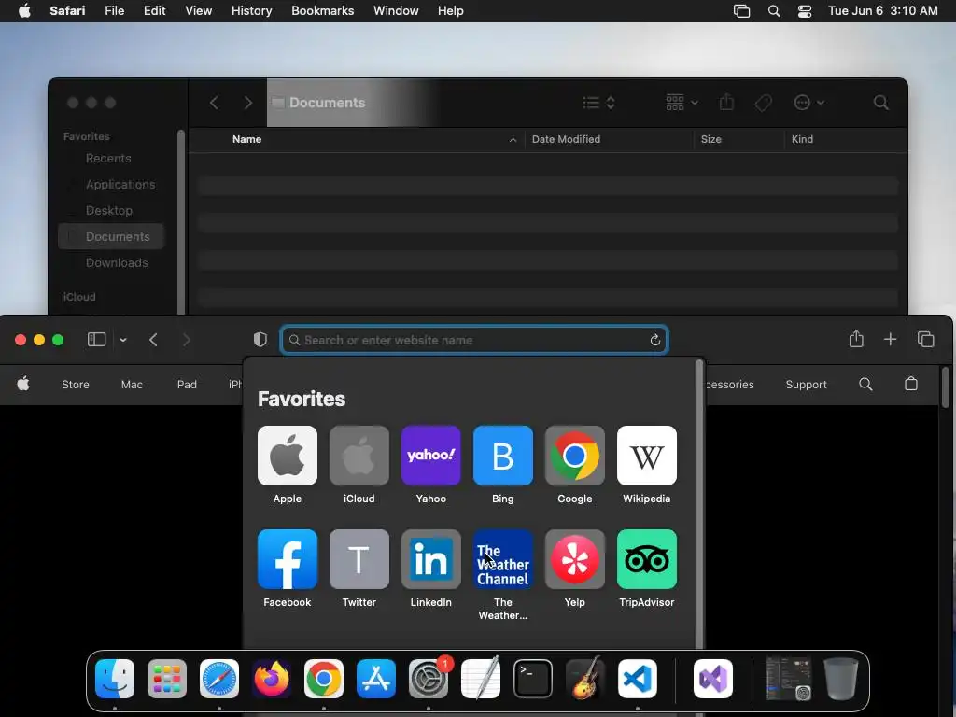Select Desktop in Finder sidebar
The image size is (956, 717).
109,211
